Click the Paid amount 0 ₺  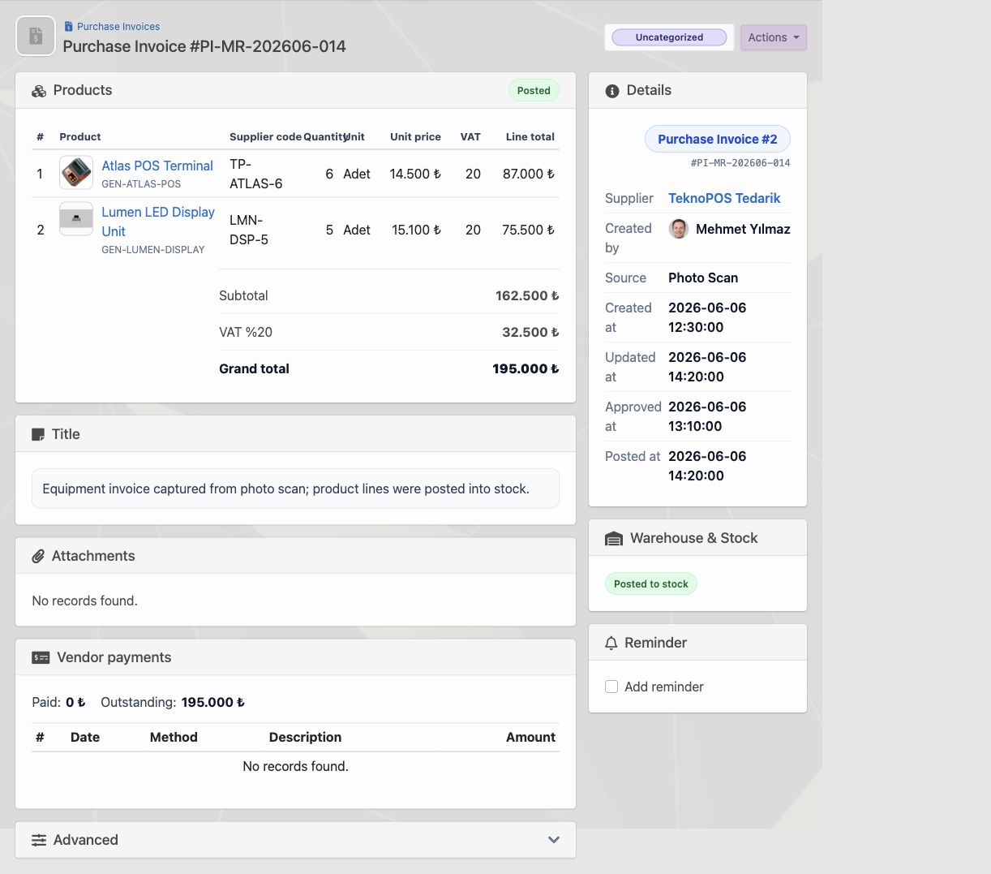pyautogui.click(x=75, y=702)
